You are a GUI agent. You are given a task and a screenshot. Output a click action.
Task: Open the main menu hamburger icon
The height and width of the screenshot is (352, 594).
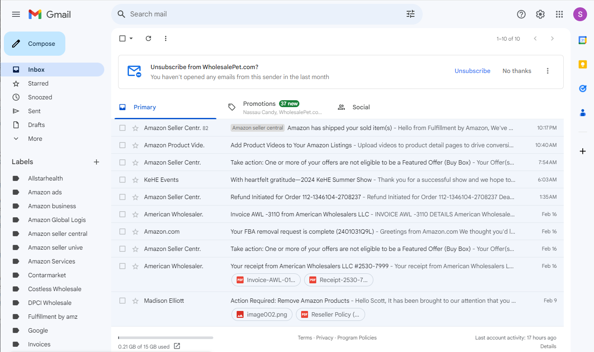click(16, 14)
